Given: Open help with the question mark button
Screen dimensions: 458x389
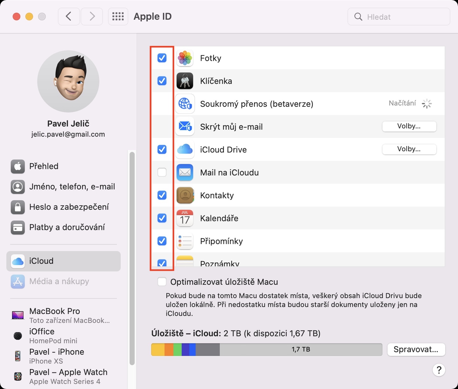Looking at the screenshot, I should point(439,370).
